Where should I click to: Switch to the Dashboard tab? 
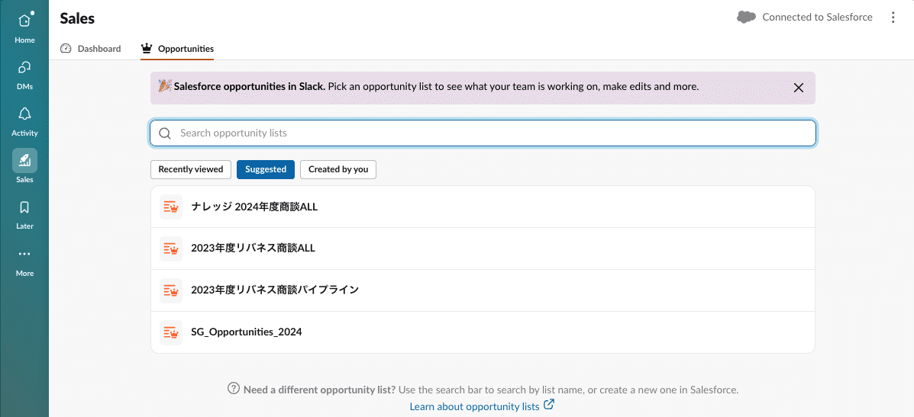pyautogui.click(x=91, y=49)
